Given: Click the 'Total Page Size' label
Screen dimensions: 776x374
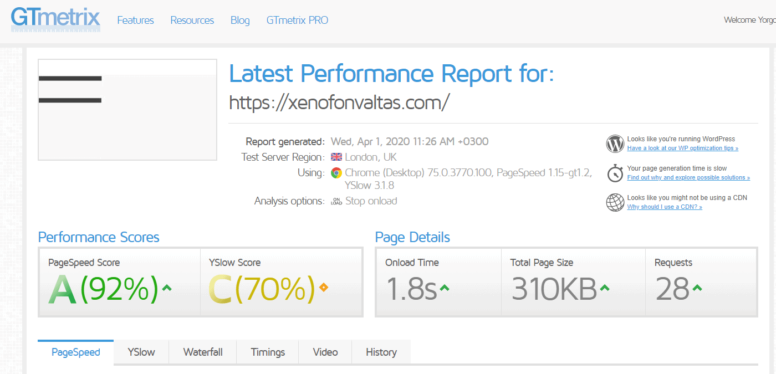Looking at the screenshot, I should [x=542, y=263].
